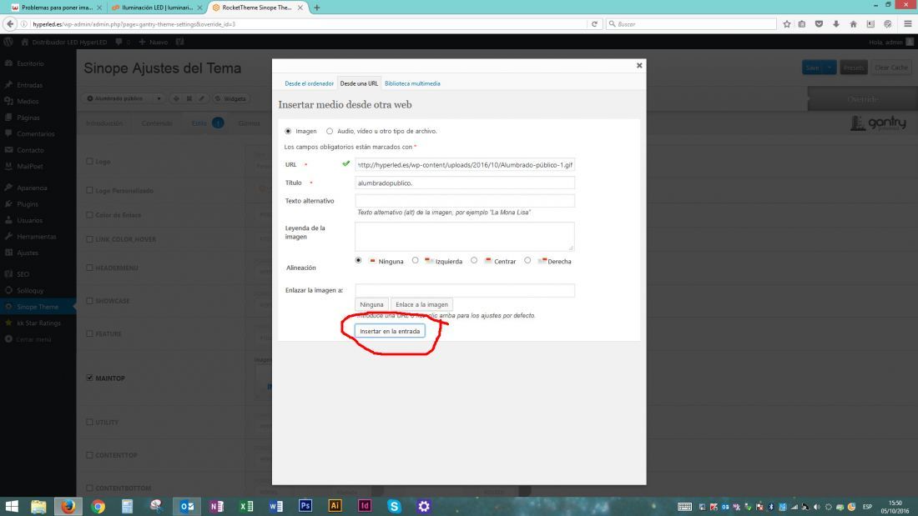The image size is (918, 516).
Task: Reload the page with the refresh icon
Action: [594, 24]
